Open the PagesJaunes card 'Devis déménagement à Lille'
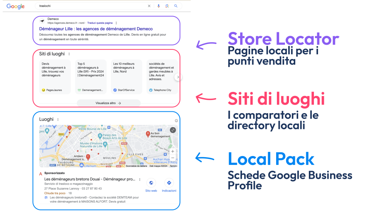Viewport: 376px width, 211px height. pyautogui.click(x=55, y=77)
